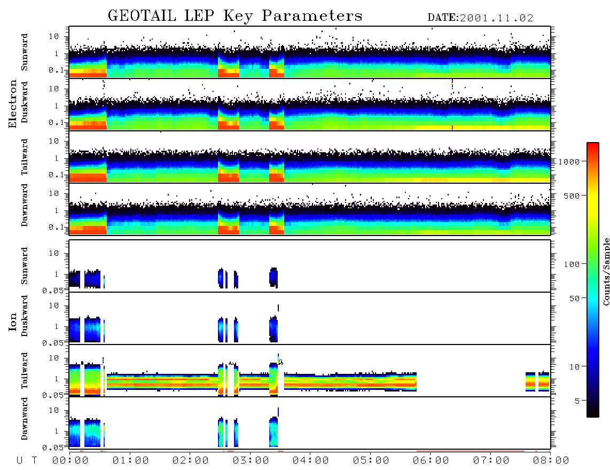
Task: Click the Electron Duskward spectrogram panel
Action: coord(310,104)
